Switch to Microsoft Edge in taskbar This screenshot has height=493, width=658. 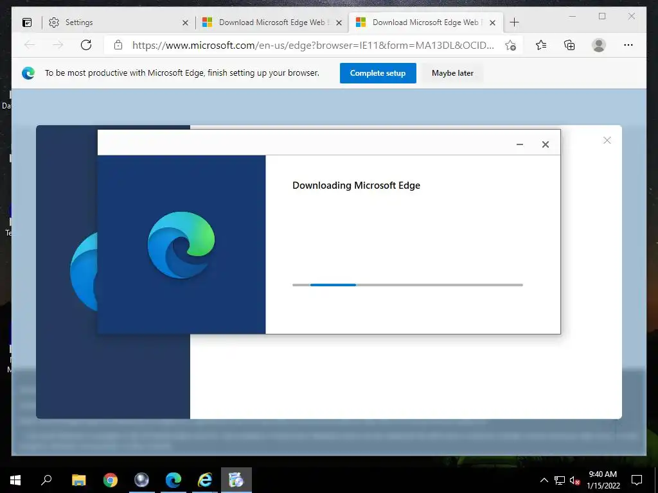pyautogui.click(x=173, y=480)
